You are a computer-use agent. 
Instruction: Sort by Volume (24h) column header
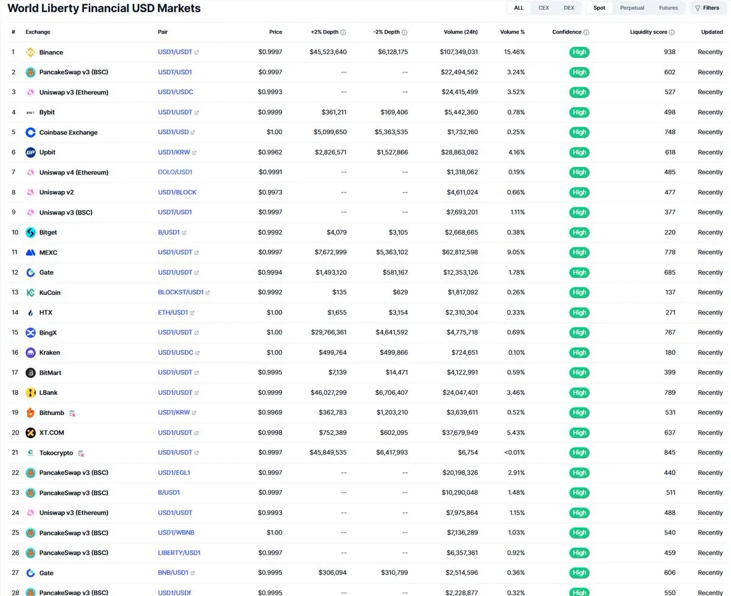point(462,32)
